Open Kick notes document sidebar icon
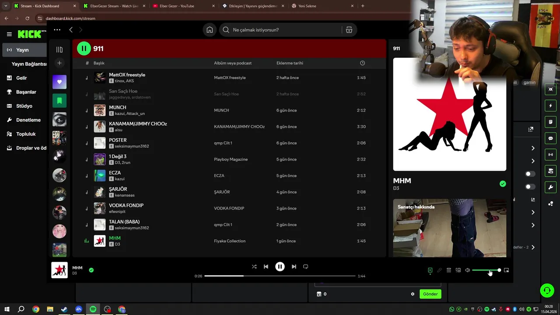The width and height of the screenshot is (560, 315). 550,122
